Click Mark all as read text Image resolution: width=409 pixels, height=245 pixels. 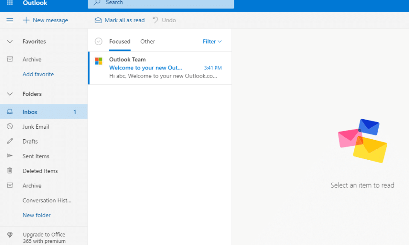125,20
